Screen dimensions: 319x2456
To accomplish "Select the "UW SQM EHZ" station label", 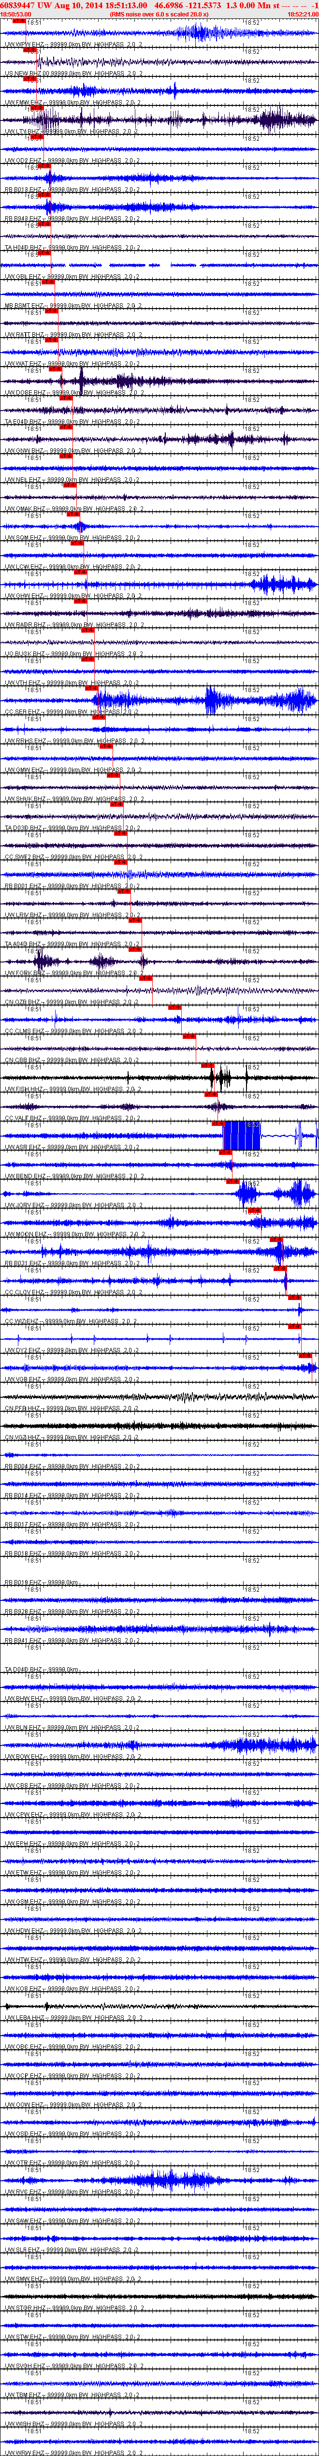I will point(25,538).
